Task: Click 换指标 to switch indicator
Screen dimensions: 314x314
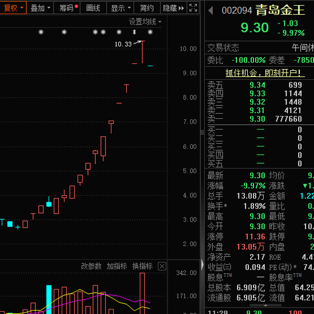Action: click(142, 266)
